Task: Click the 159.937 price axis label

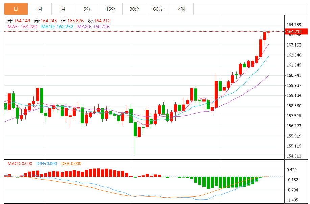Action: 294,85
